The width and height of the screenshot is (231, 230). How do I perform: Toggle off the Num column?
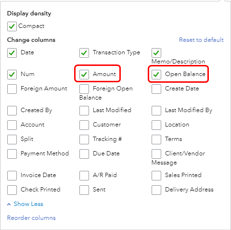[x=12, y=75]
